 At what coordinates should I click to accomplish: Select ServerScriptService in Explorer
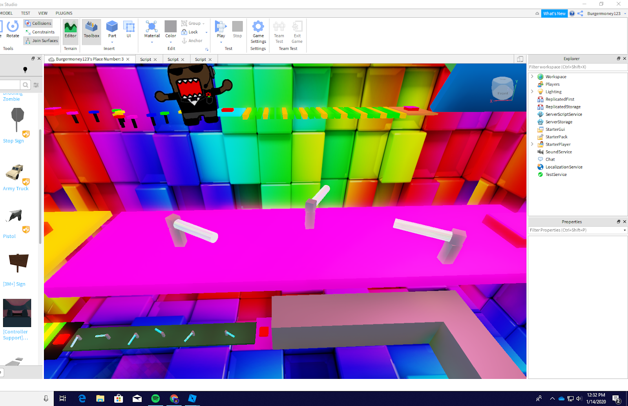(564, 114)
